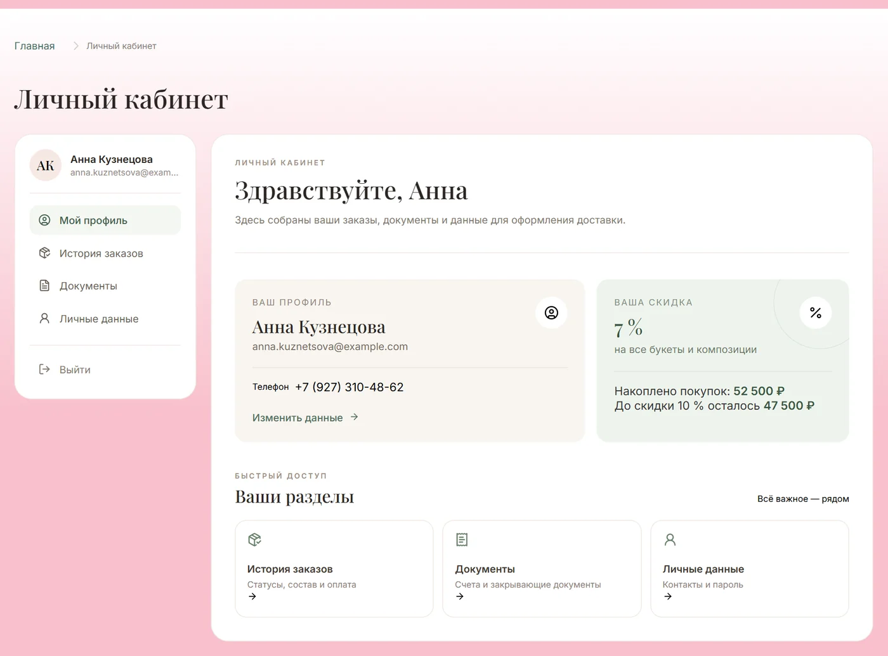Click the round profile icon in Ваш профиль card
This screenshot has width=888, height=656.
[x=552, y=312]
